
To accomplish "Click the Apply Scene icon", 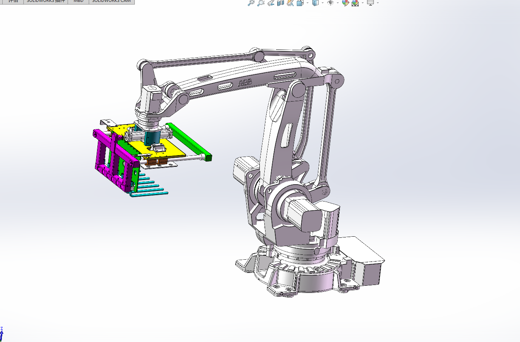I will point(355,3).
